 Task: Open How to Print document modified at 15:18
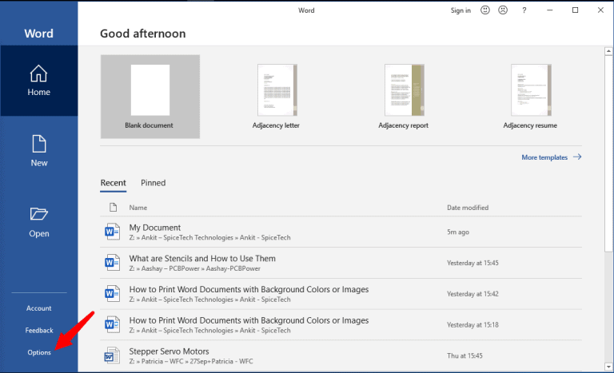(341, 325)
